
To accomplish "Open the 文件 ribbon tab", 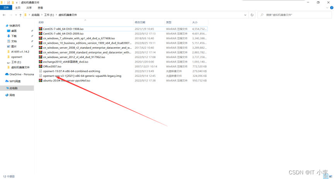I will 6,8.
